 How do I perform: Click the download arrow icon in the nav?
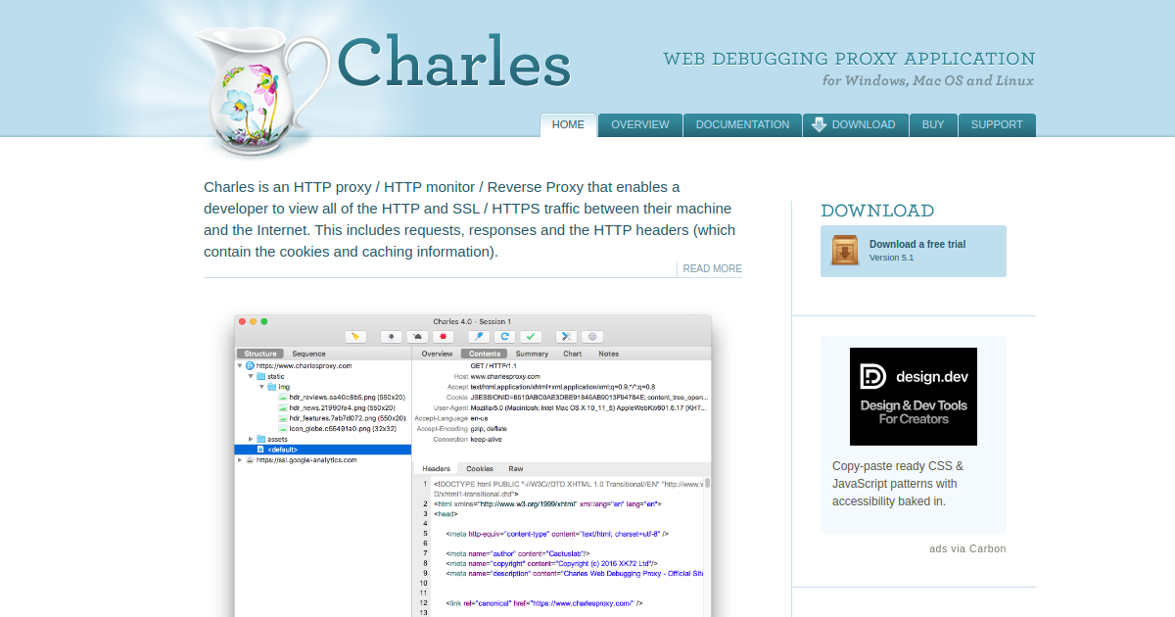coord(820,125)
